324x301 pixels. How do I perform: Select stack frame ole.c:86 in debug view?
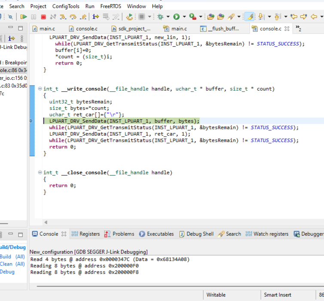(13, 70)
